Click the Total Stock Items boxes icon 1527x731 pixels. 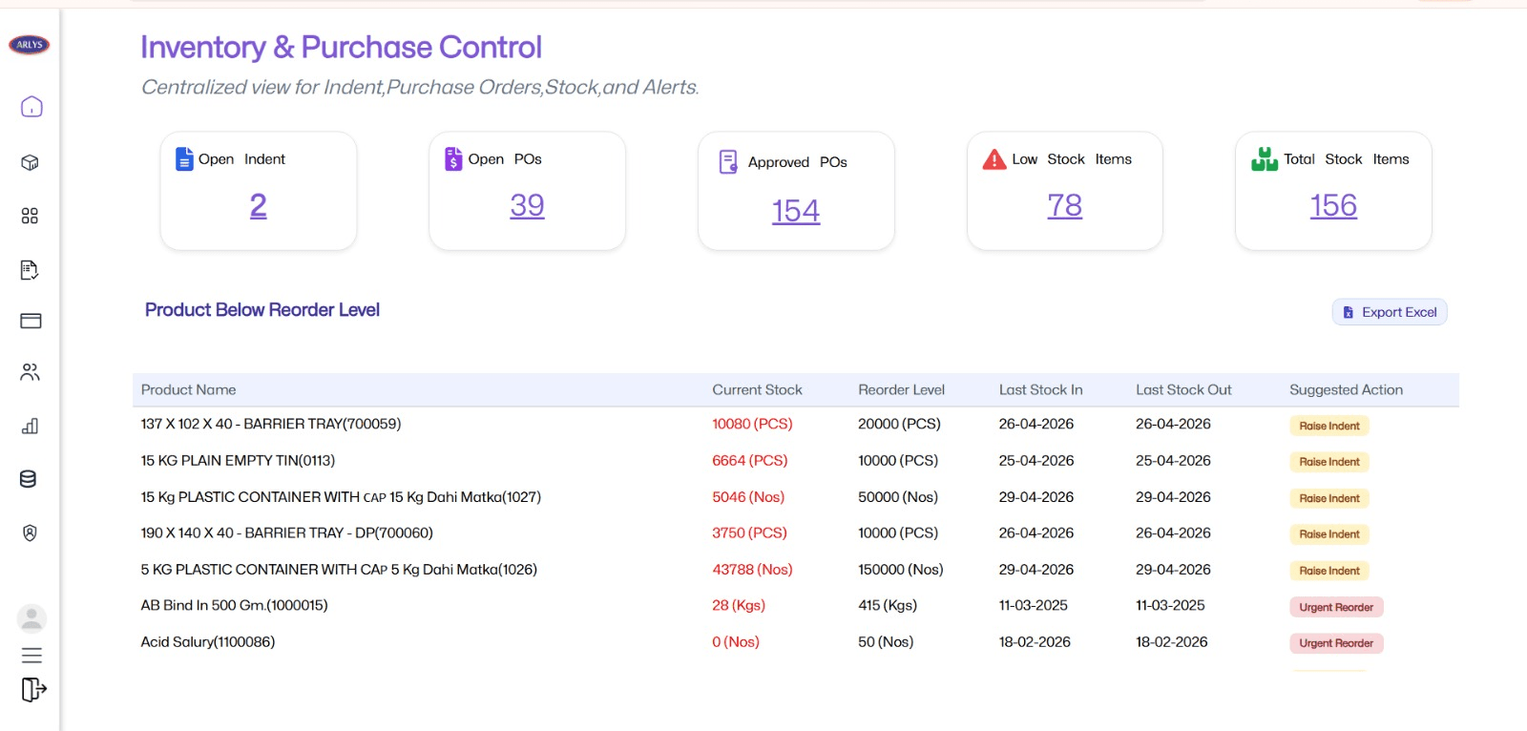[x=1265, y=159]
